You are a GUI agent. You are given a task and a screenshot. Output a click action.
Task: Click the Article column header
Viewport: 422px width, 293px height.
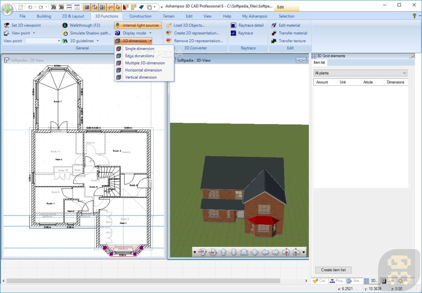[372, 82]
